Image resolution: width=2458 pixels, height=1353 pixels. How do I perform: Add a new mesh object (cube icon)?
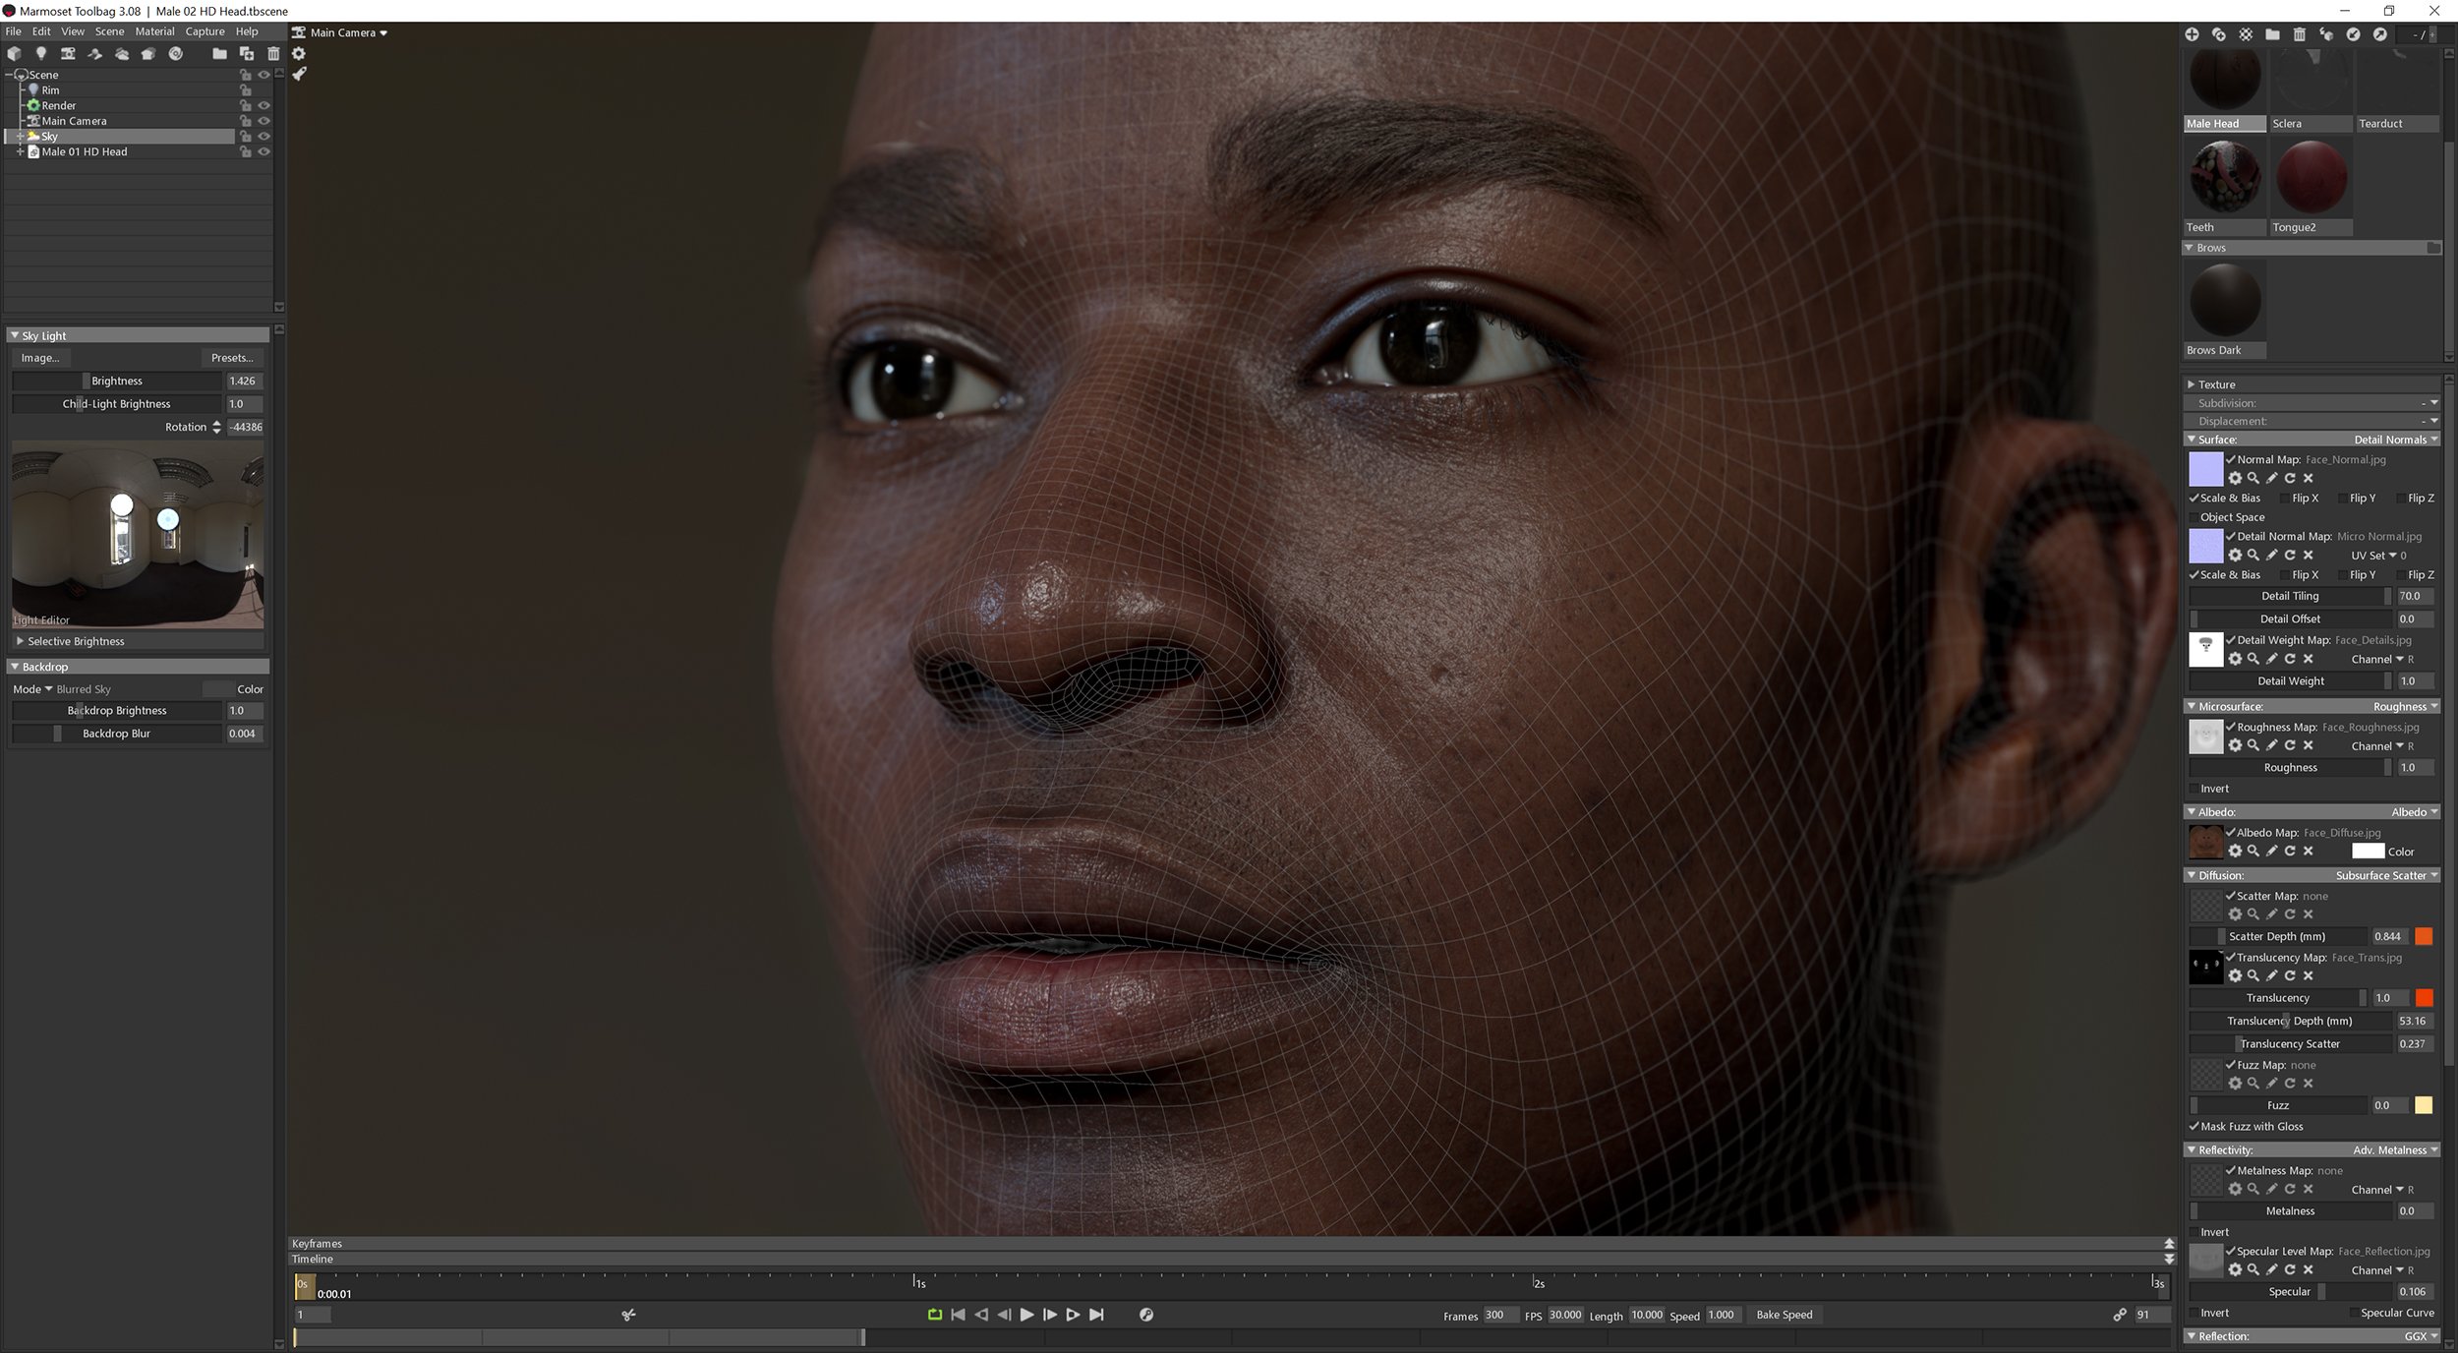(15, 54)
